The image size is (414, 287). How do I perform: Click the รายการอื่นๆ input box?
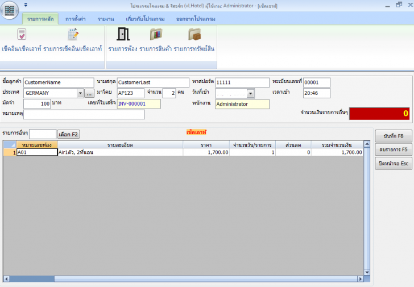click(43, 134)
